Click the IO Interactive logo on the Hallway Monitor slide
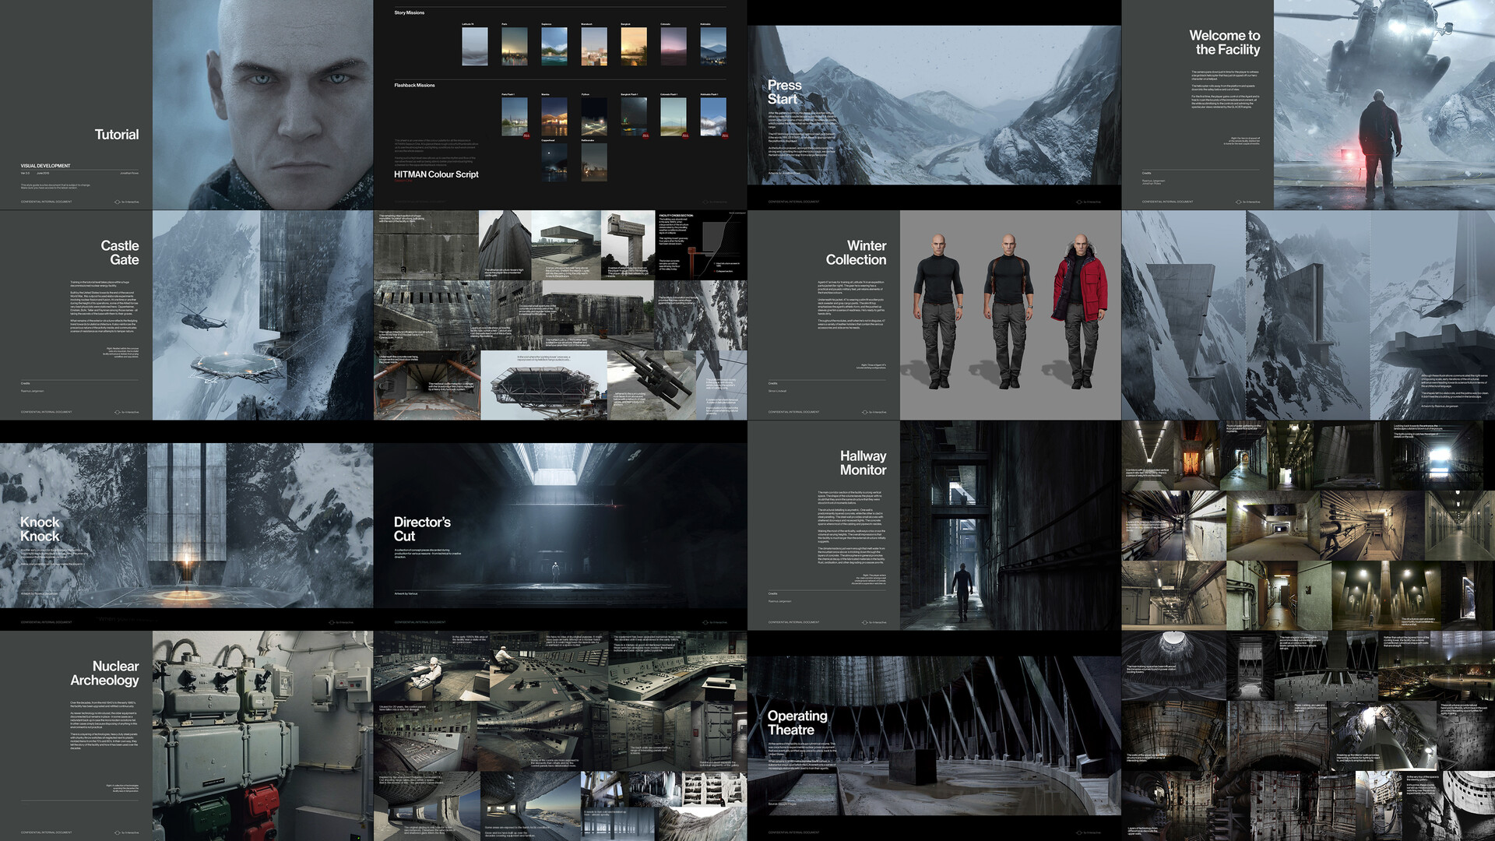The width and height of the screenshot is (1495, 841). coord(865,622)
